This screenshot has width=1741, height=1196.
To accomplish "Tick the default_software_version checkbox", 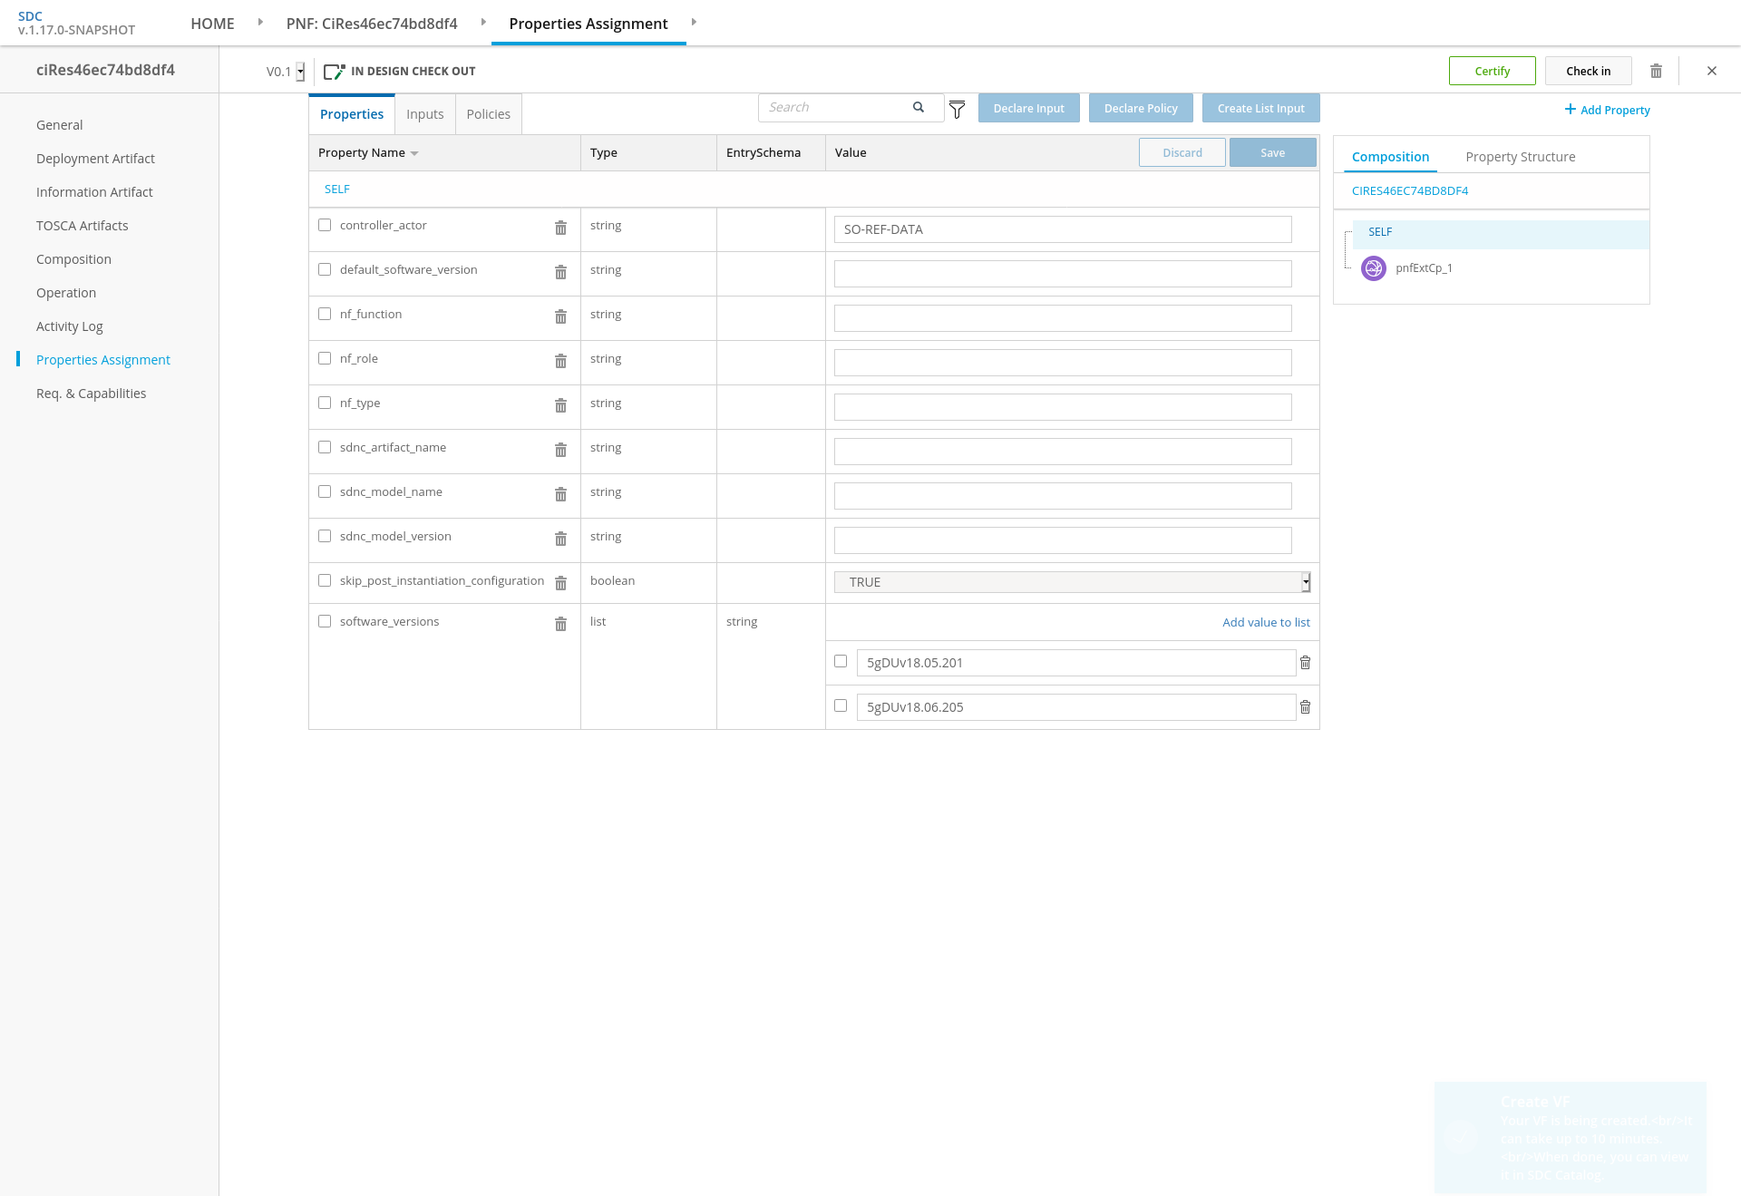I will (325, 269).
